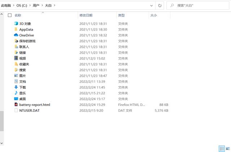Viewport: 231px width, 152px height.
Task: Click the 大白 breadcrumb
Action: click(x=48, y=5)
